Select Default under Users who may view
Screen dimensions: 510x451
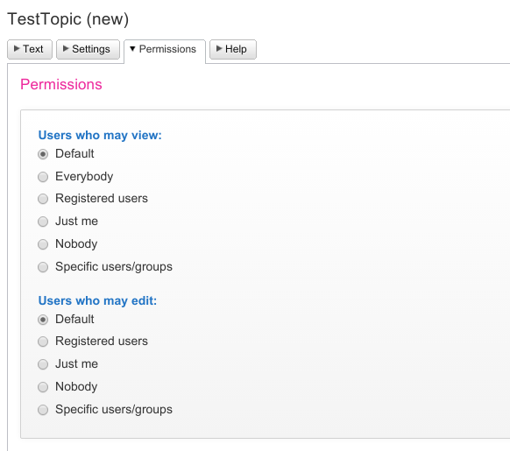click(43, 154)
